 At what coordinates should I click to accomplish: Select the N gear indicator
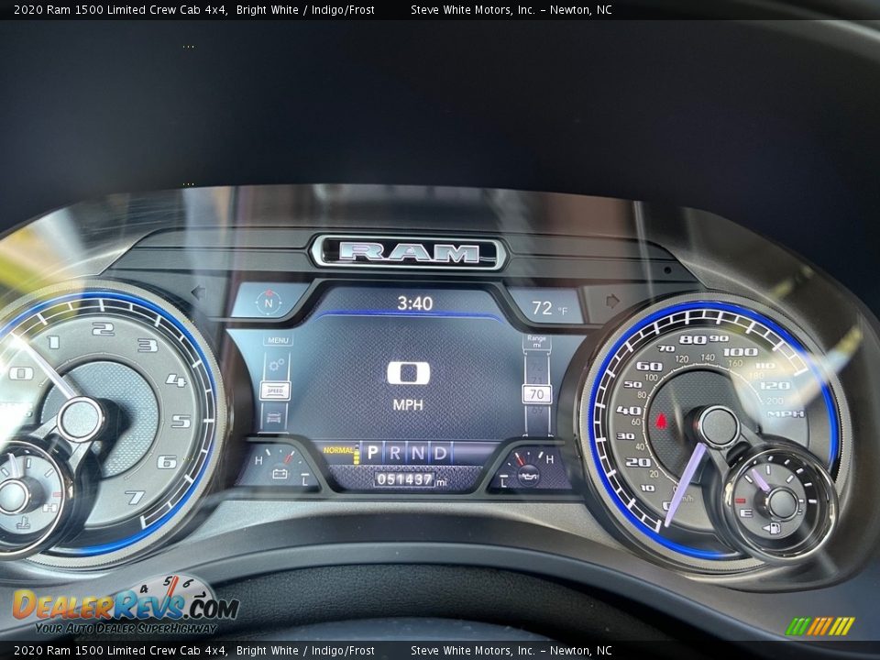pyautogui.click(x=418, y=452)
